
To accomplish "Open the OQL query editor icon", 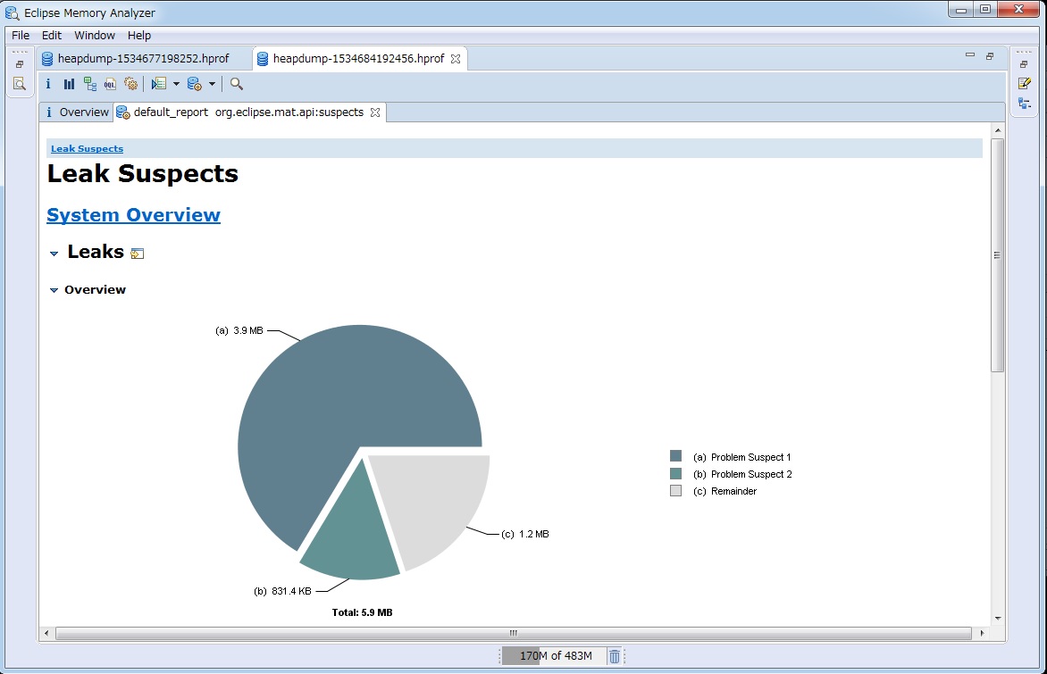I will [111, 84].
